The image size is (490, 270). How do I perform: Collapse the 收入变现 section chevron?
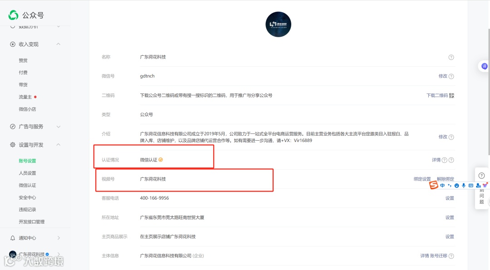pos(58,44)
